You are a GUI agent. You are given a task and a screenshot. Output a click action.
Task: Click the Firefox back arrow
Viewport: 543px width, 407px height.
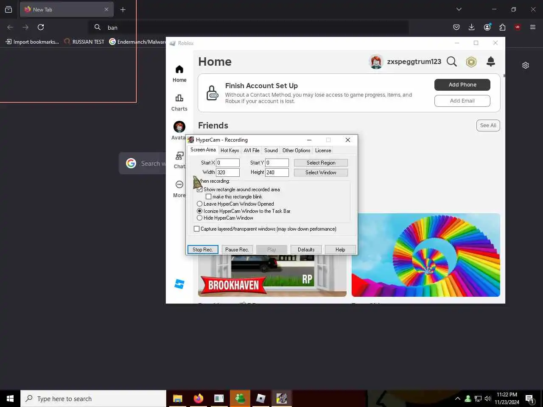point(10,27)
